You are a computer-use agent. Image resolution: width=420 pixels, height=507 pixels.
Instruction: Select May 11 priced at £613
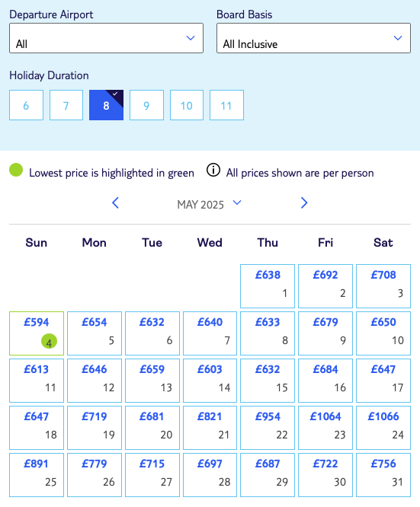click(37, 381)
